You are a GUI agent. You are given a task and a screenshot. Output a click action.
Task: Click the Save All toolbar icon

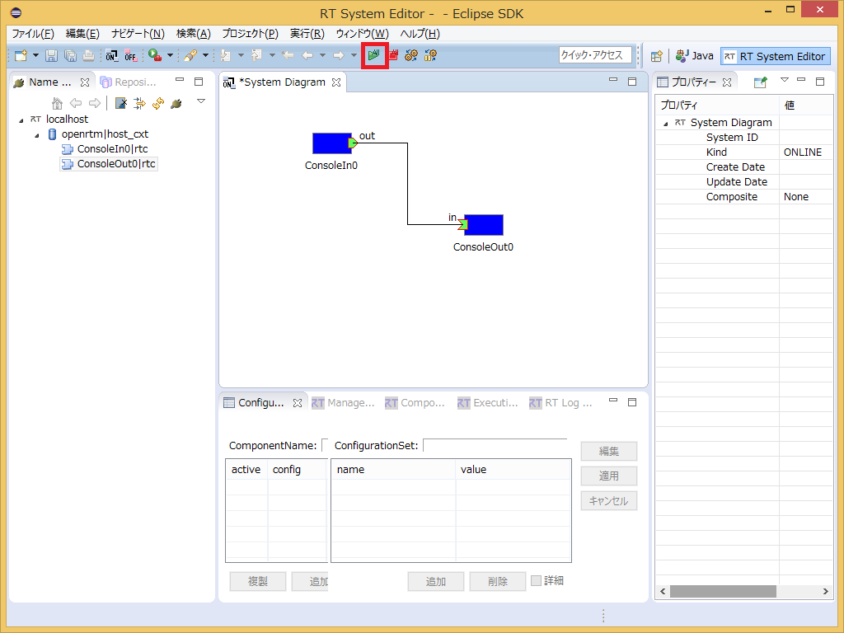pyautogui.click(x=70, y=55)
